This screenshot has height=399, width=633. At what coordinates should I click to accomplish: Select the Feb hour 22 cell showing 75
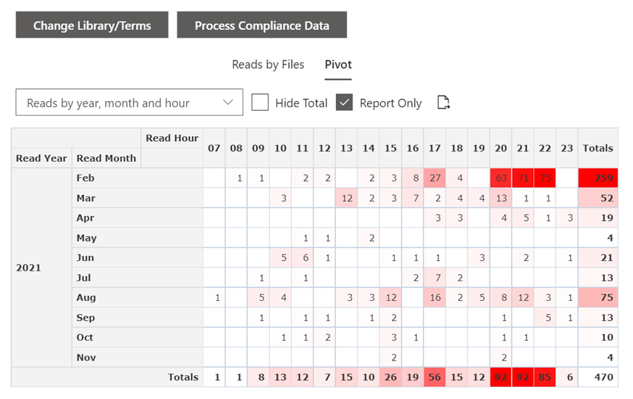545,178
